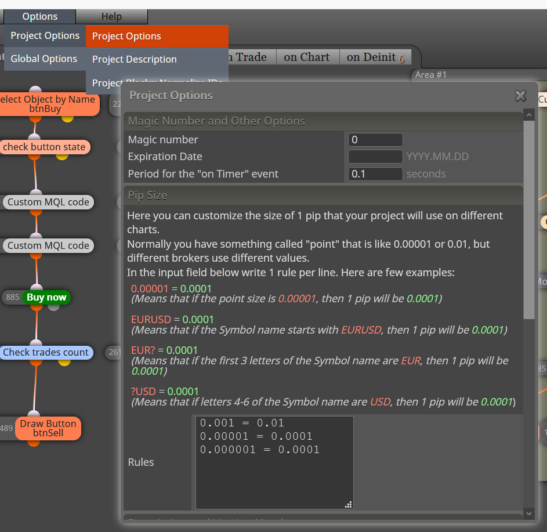Screen dimensions: 547x532
Task: Click the Magic number input field
Action: tap(375, 140)
